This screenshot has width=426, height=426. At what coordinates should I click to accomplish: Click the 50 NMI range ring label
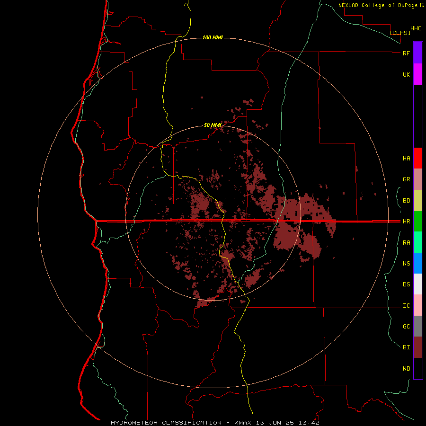coord(213,125)
